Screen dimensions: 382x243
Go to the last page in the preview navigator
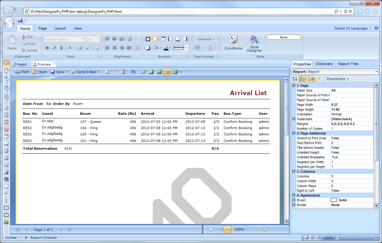tap(69, 230)
